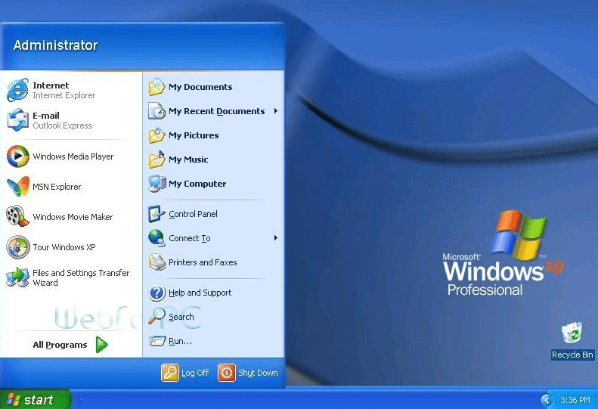This screenshot has height=409, width=598.
Task: Select the Recycle Bin desktop icon
Action: pos(572,333)
